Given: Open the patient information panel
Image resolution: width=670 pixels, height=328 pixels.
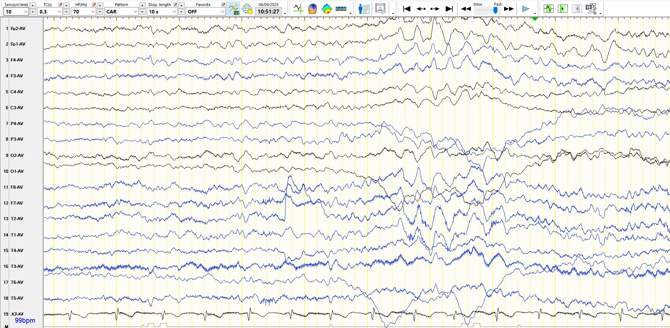Looking at the screenshot, I should pos(364,9).
